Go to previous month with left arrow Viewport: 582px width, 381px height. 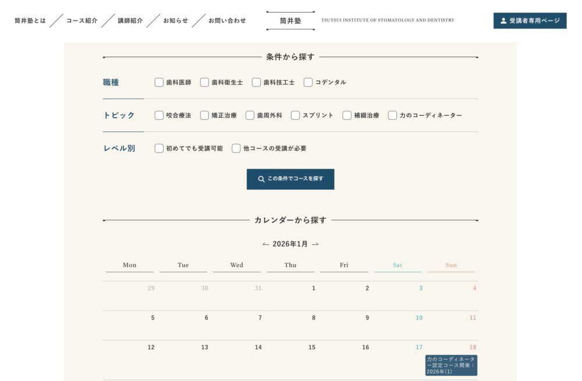(x=265, y=244)
